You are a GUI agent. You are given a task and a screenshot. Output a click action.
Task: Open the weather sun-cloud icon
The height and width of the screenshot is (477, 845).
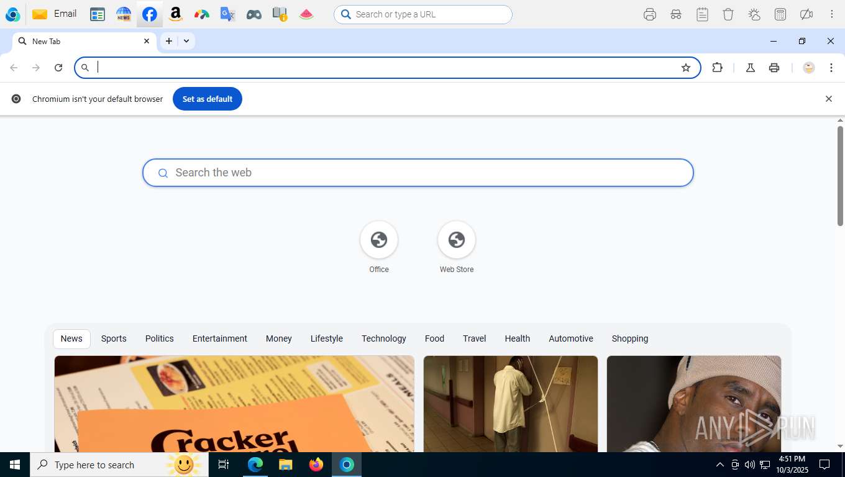[x=754, y=14]
